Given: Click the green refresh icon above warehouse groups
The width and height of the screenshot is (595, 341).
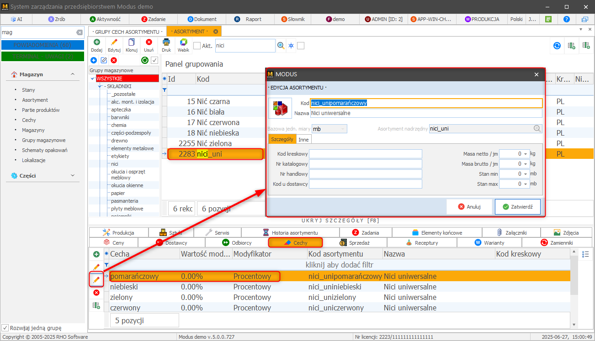Looking at the screenshot, I should pyautogui.click(x=145, y=60).
